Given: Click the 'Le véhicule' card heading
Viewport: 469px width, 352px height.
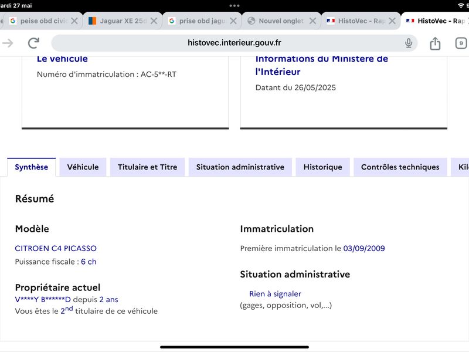Looking at the screenshot, I should click(x=62, y=59).
